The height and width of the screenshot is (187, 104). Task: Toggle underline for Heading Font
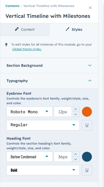87,170
